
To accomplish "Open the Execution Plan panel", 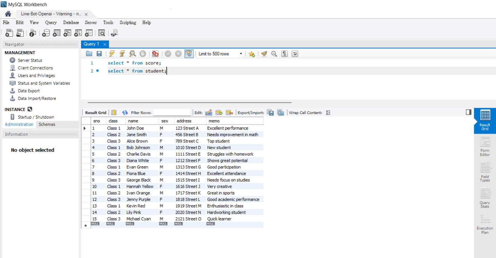I will point(485,224).
